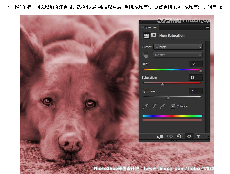
Task: Select the subtract-from-sample eyedropper
Action: pyautogui.click(x=162, y=106)
